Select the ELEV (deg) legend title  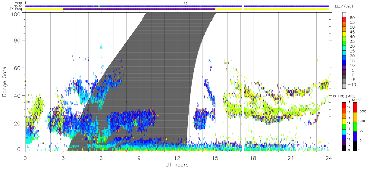344,6
